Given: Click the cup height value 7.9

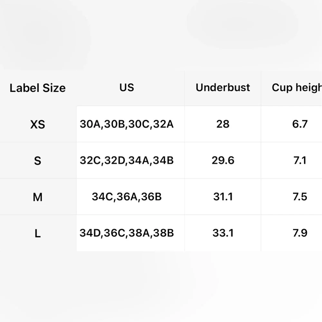Looking at the screenshot, I should [300, 233].
